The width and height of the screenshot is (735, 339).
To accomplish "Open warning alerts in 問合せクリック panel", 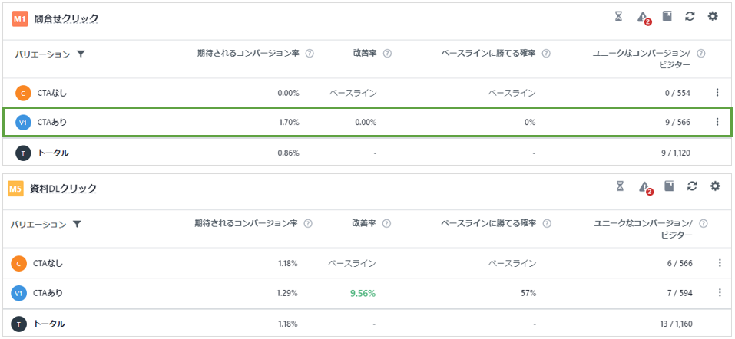I will 643,17.
